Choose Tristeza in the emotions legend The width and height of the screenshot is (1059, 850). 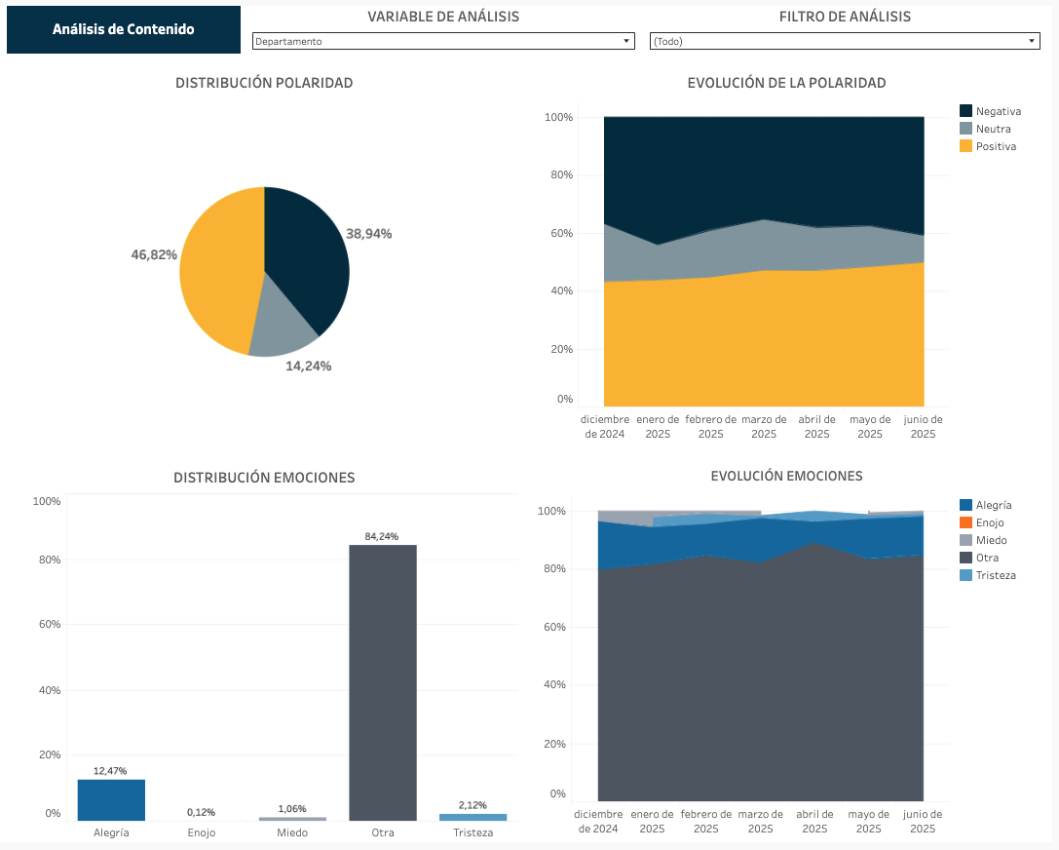coord(996,575)
